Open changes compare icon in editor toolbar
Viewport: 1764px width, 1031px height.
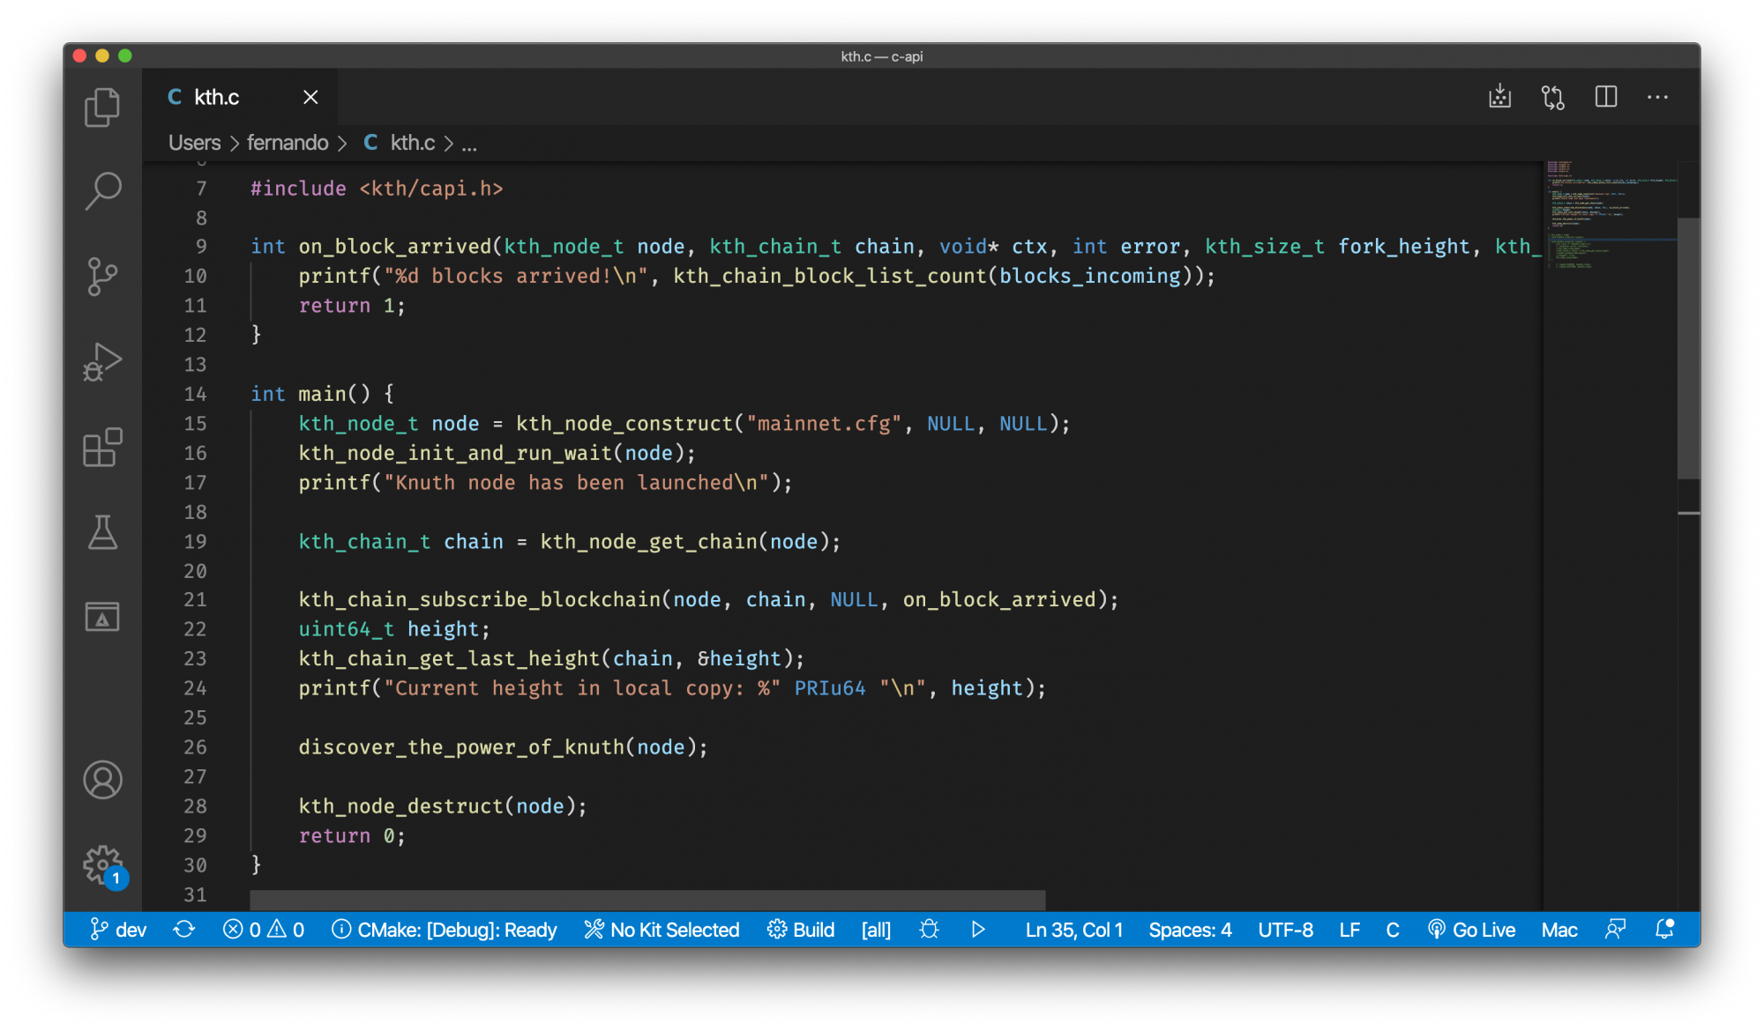1552,97
